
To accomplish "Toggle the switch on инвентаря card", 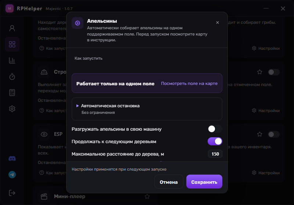I will pyautogui.click(x=274, y=134).
